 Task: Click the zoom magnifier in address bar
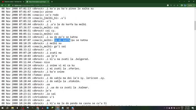(171, 5)
